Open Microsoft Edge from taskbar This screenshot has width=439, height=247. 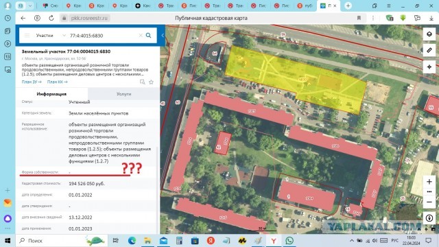[x=132, y=241]
